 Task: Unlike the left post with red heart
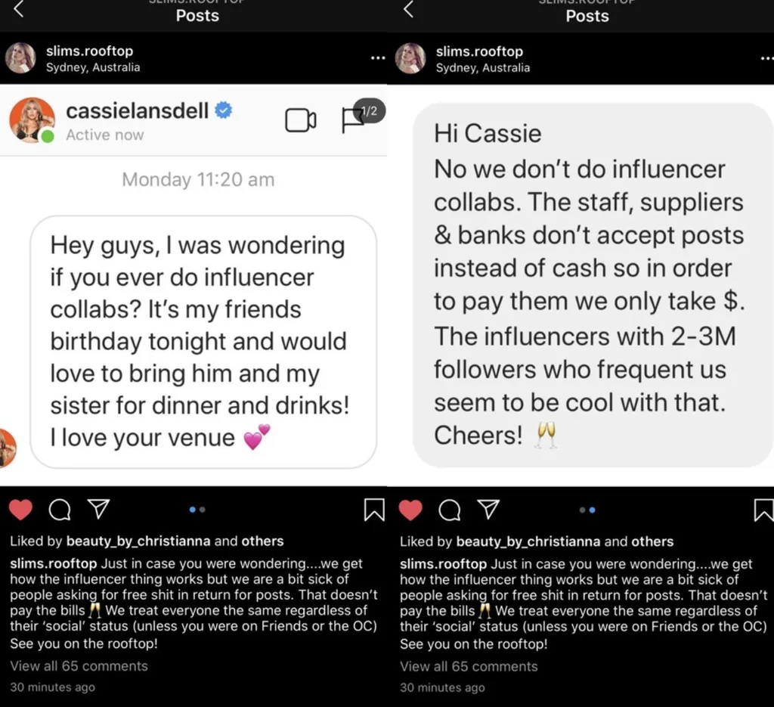click(x=21, y=510)
